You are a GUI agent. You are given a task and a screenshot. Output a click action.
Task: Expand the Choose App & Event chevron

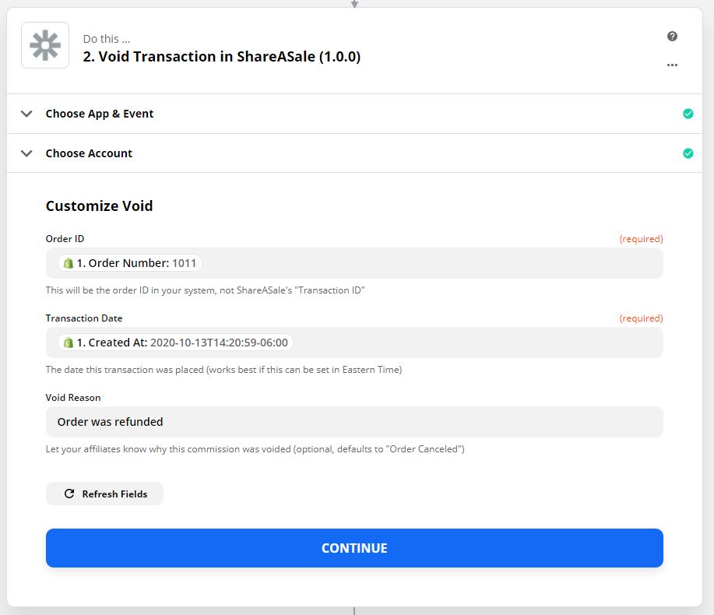[x=27, y=114]
